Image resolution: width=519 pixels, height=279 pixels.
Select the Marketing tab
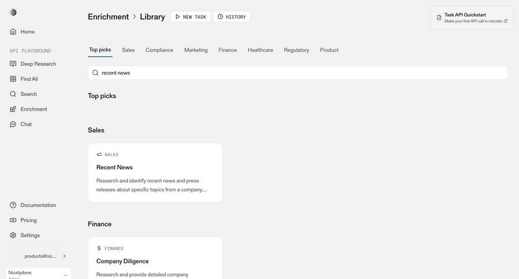click(x=195, y=50)
